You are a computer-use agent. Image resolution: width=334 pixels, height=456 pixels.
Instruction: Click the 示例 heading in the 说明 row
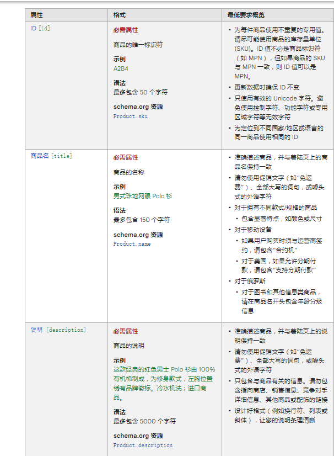(120, 360)
